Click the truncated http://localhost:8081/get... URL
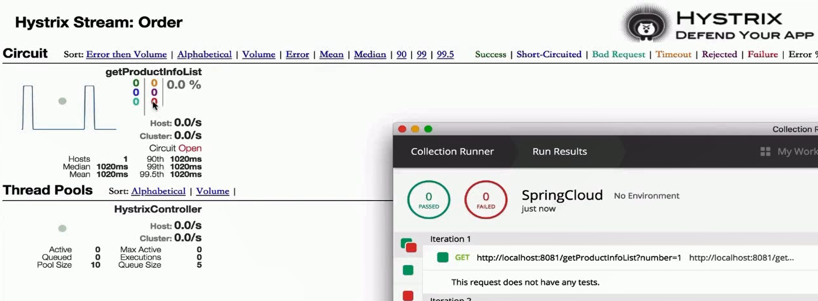 (x=741, y=257)
